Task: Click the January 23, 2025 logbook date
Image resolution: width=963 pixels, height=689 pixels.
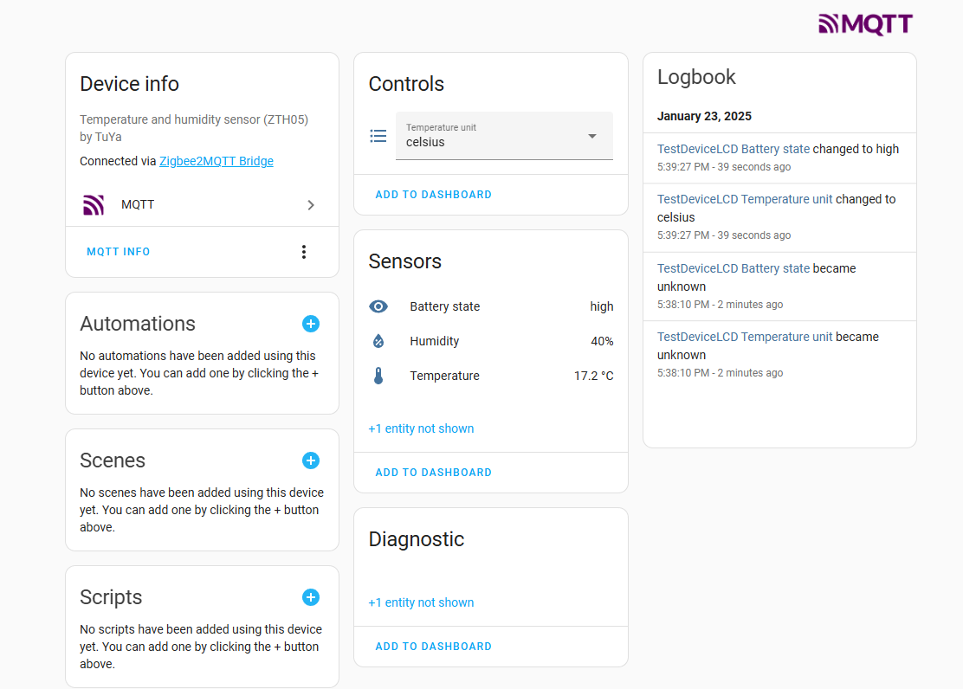Action: tap(704, 116)
